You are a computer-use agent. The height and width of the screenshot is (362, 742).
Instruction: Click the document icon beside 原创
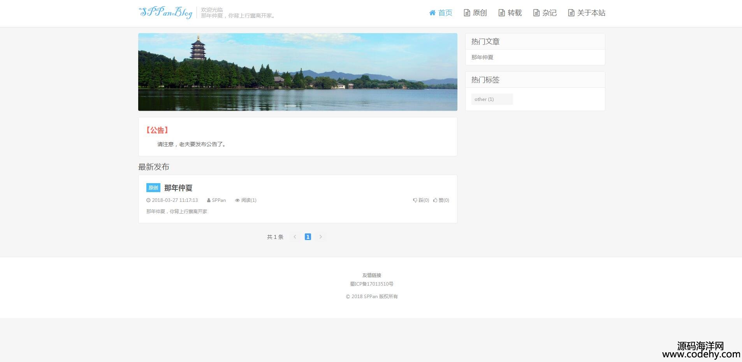point(467,13)
